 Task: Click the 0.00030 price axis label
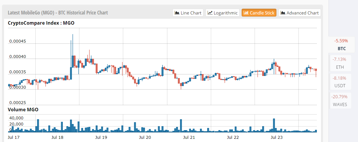(18, 87)
